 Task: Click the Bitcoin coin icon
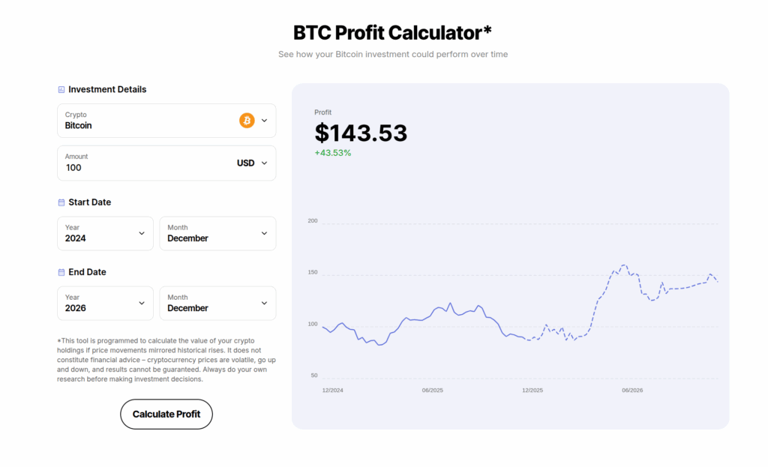tap(246, 120)
